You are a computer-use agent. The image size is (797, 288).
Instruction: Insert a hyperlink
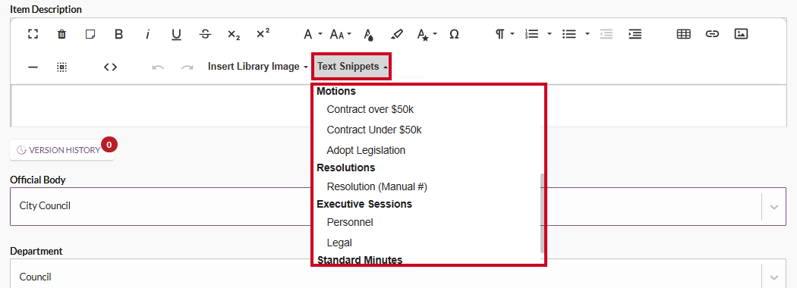[712, 34]
